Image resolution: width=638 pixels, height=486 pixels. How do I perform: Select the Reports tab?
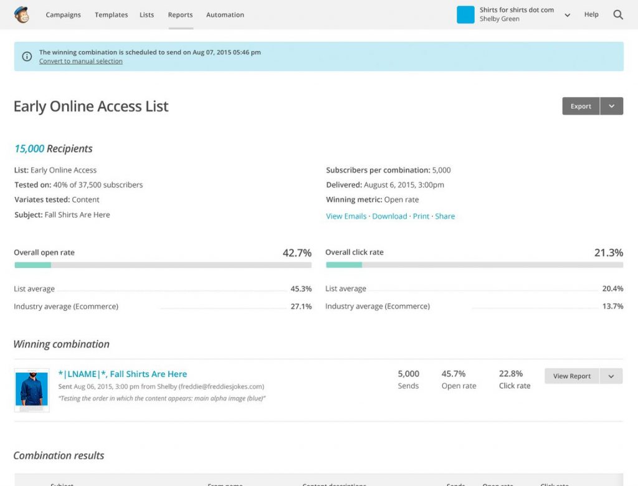pos(180,15)
